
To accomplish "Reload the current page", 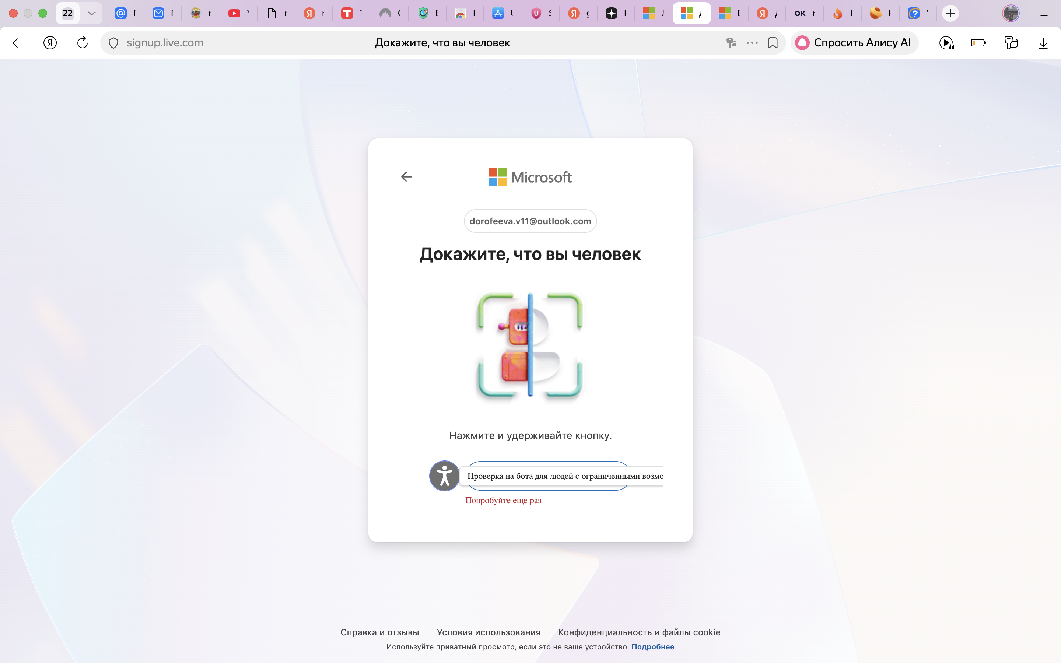I will [x=83, y=42].
